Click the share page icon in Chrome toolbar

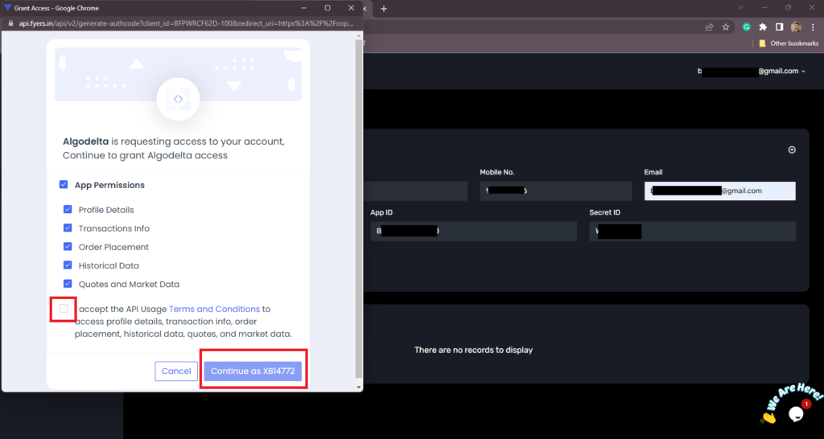coord(710,27)
